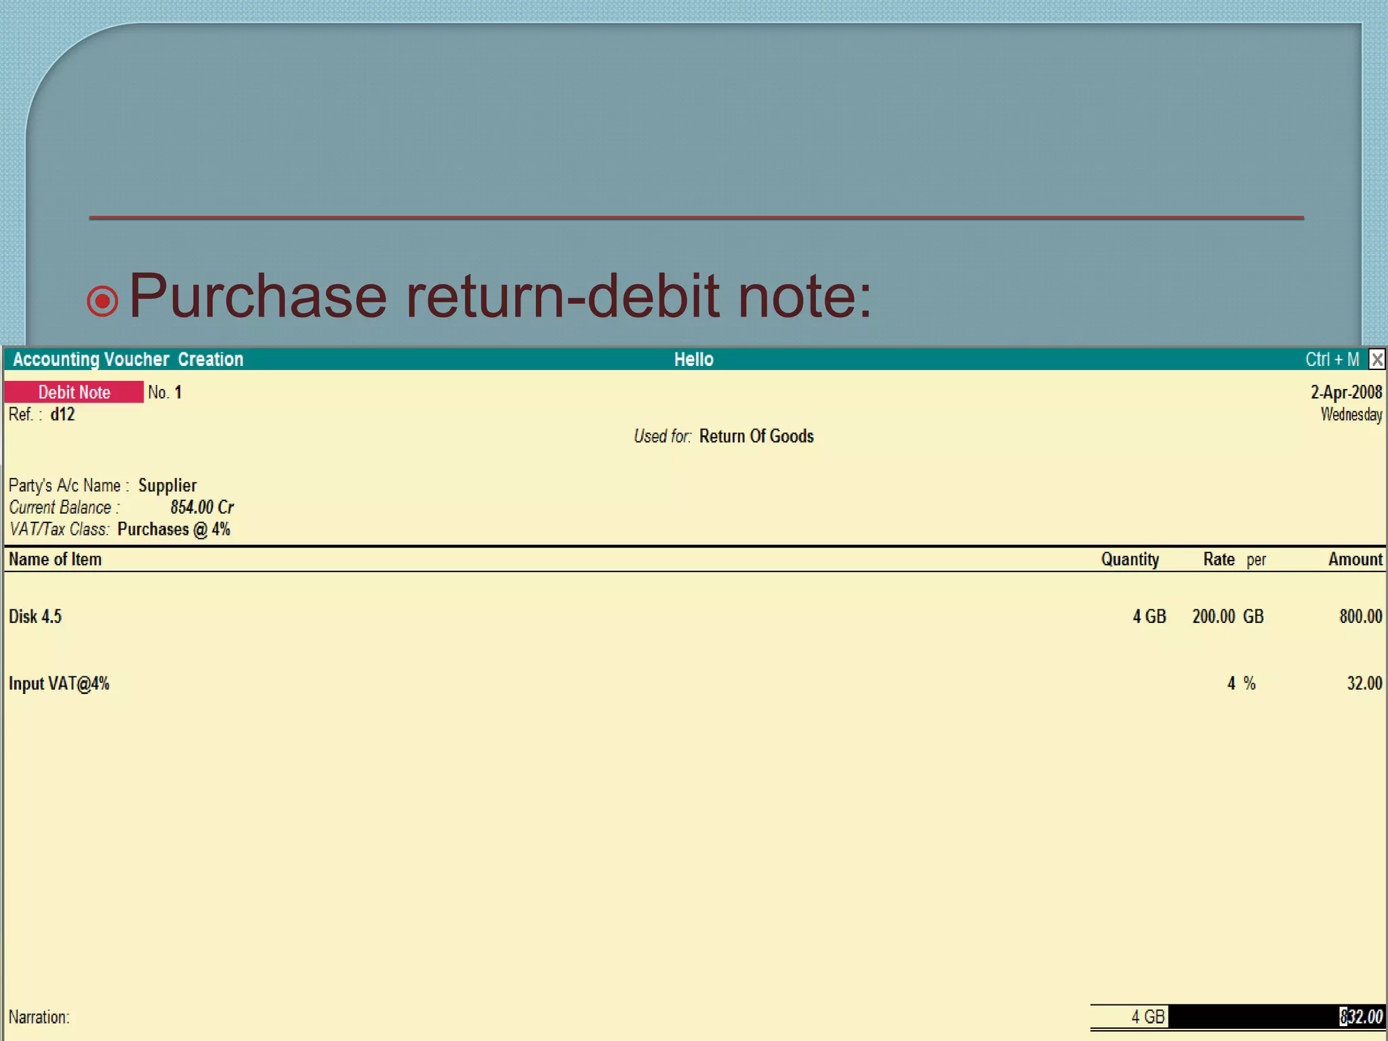Click the red bullet before the slide heading
Viewport: 1388px width, 1041px height.
pyautogui.click(x=103, y=301)
